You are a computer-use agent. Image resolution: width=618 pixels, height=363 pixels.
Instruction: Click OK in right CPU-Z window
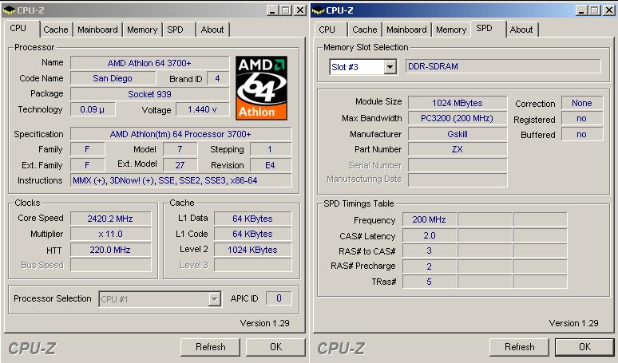pos(584,347)
